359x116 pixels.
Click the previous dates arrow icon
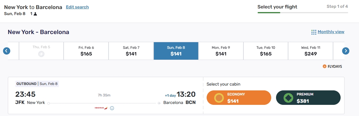7,51
